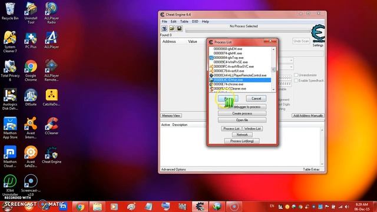Image resolution: width=377 pixels, height=212 pixels.
Task: Open Advanced Options at the window bottom
Action: click(x=173, y=170)
